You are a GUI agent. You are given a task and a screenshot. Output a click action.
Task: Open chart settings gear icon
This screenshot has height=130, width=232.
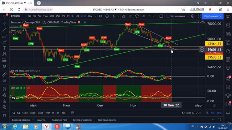click(x=192, y=16)
